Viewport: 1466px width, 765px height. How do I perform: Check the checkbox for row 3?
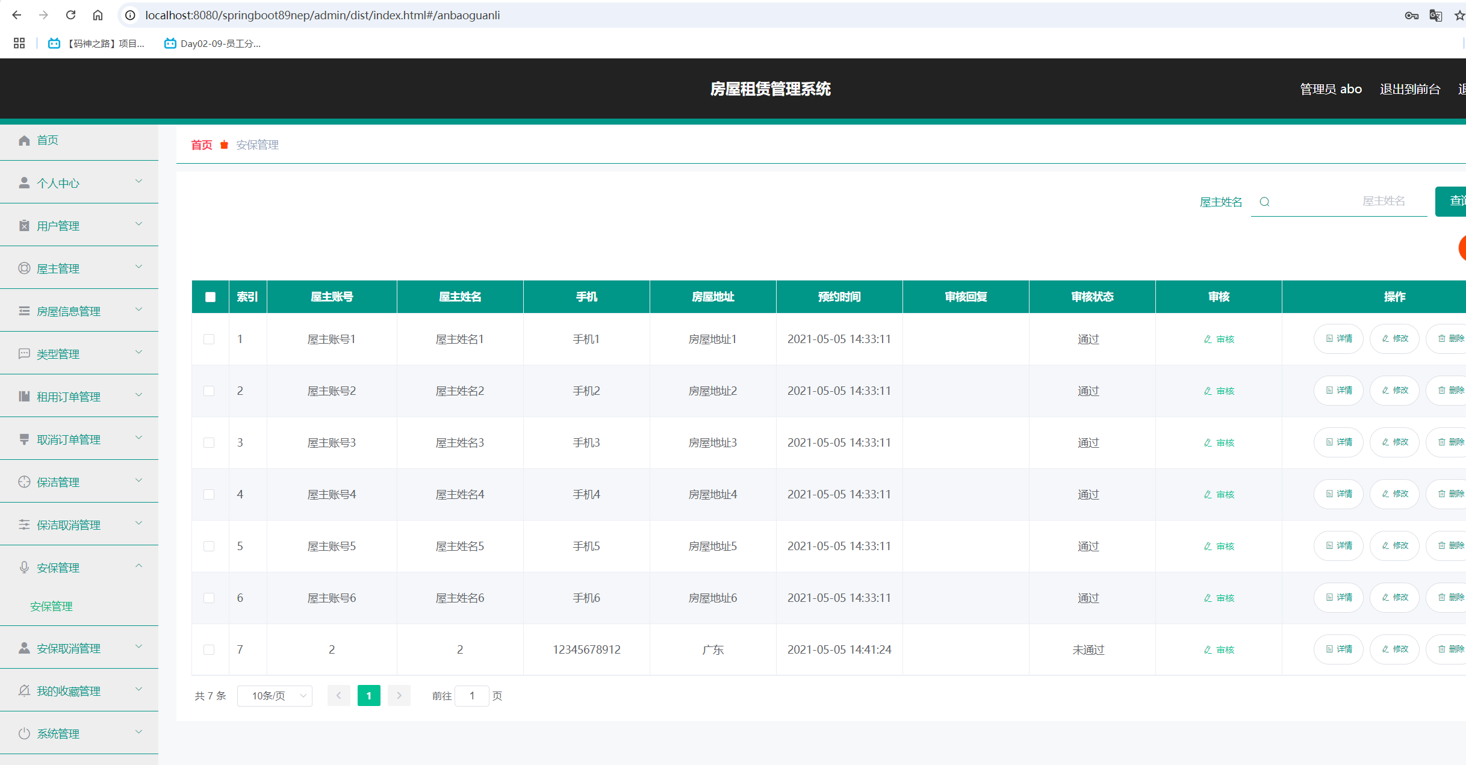tap(209, 443)
